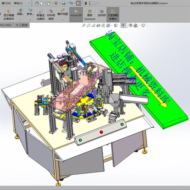
Task: Expand the Hide/Show Items dropdown arrow
Action: coord(127,25)
